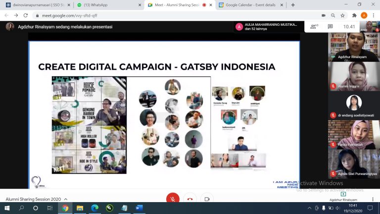Viewport: 380px width, 214px height.
Task: Close the Google Calendar tab
Action: 282,5
